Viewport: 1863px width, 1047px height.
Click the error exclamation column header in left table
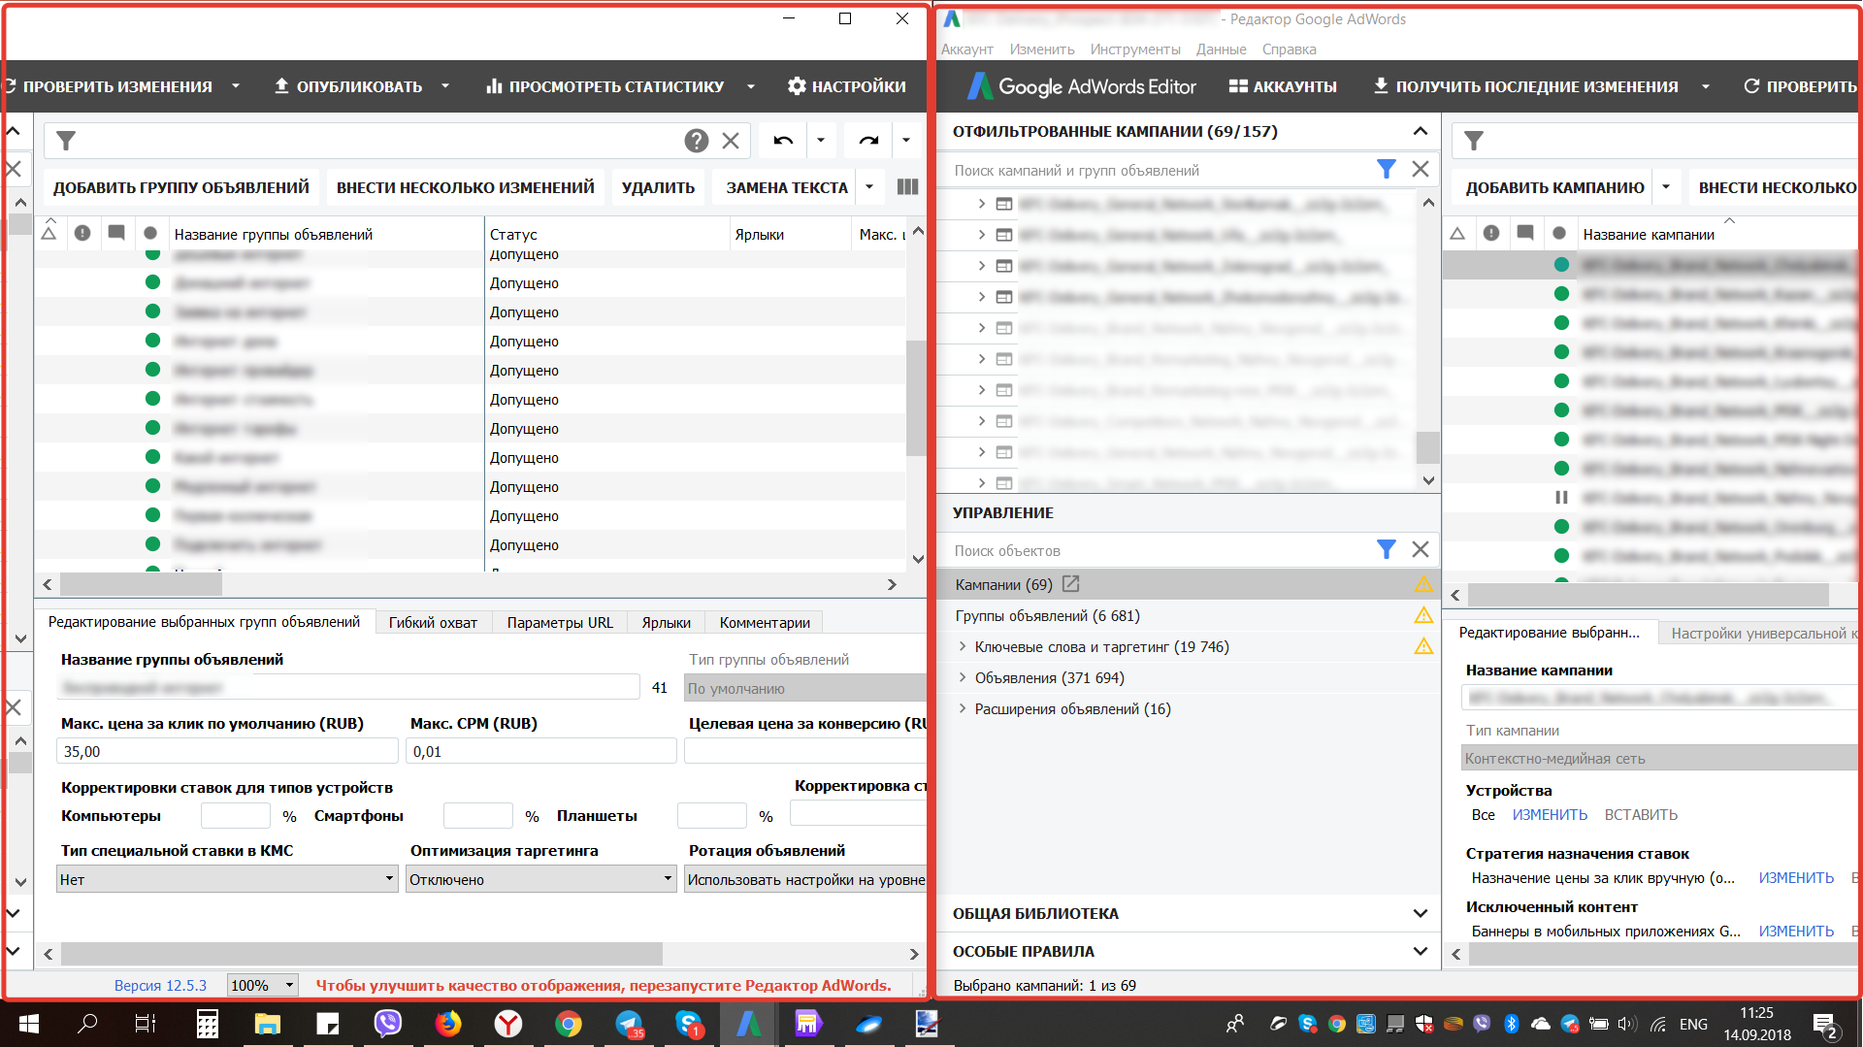pos(82,233)
